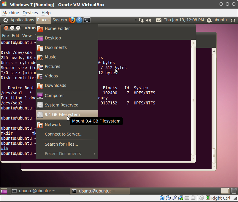Click VirtualBox shared folders status icon

tap(187, 198)
